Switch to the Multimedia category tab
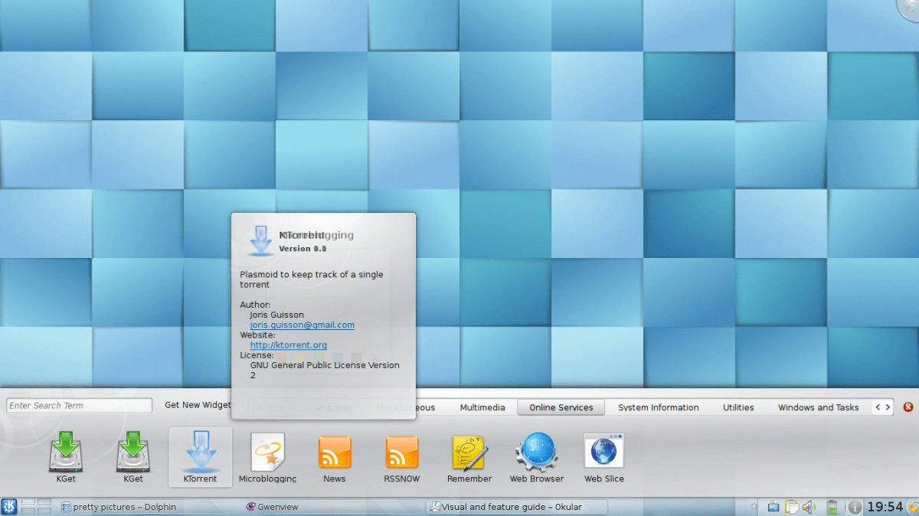This screenshot has height=516, width=919. tap(482, 407)
